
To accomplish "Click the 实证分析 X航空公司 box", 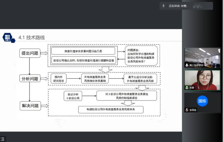I will click(x=72, y=96).
